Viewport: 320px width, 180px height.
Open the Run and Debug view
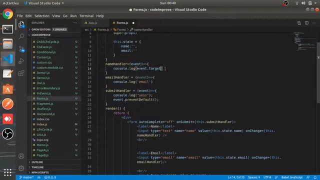point(21,61)
